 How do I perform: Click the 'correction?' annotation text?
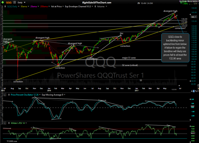tap(180, 28)
